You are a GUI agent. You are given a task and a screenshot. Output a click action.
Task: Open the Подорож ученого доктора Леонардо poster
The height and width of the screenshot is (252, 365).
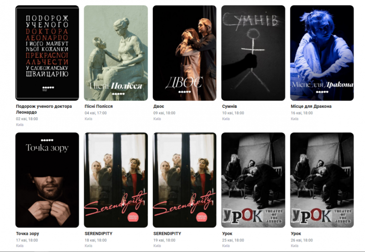47,53
